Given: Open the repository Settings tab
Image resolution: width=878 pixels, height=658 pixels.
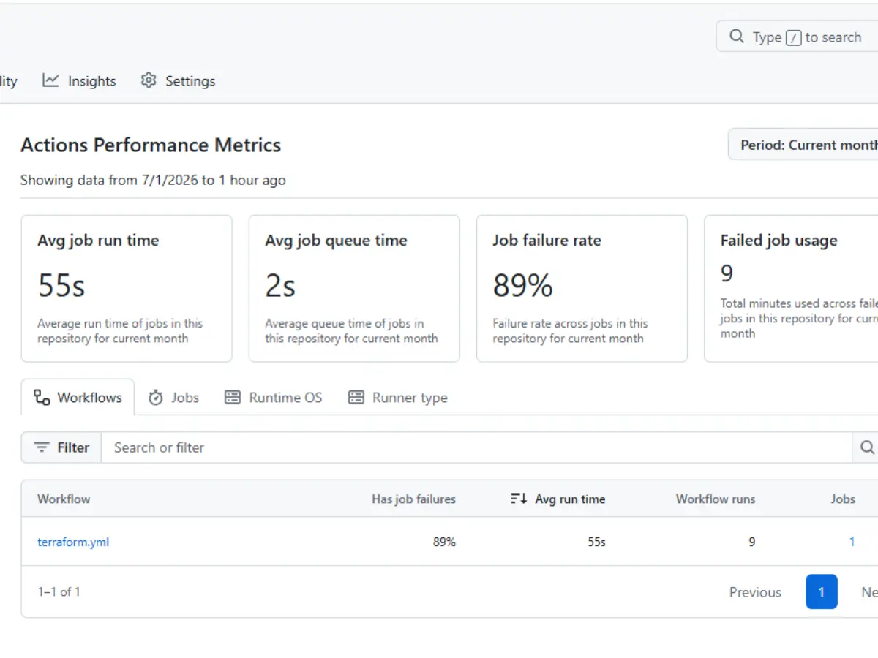Looking at the screenshot, I should (x=178, y=80).
